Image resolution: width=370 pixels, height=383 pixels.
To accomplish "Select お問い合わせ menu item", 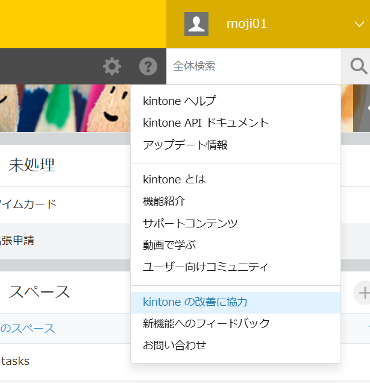I will (236, 345).
